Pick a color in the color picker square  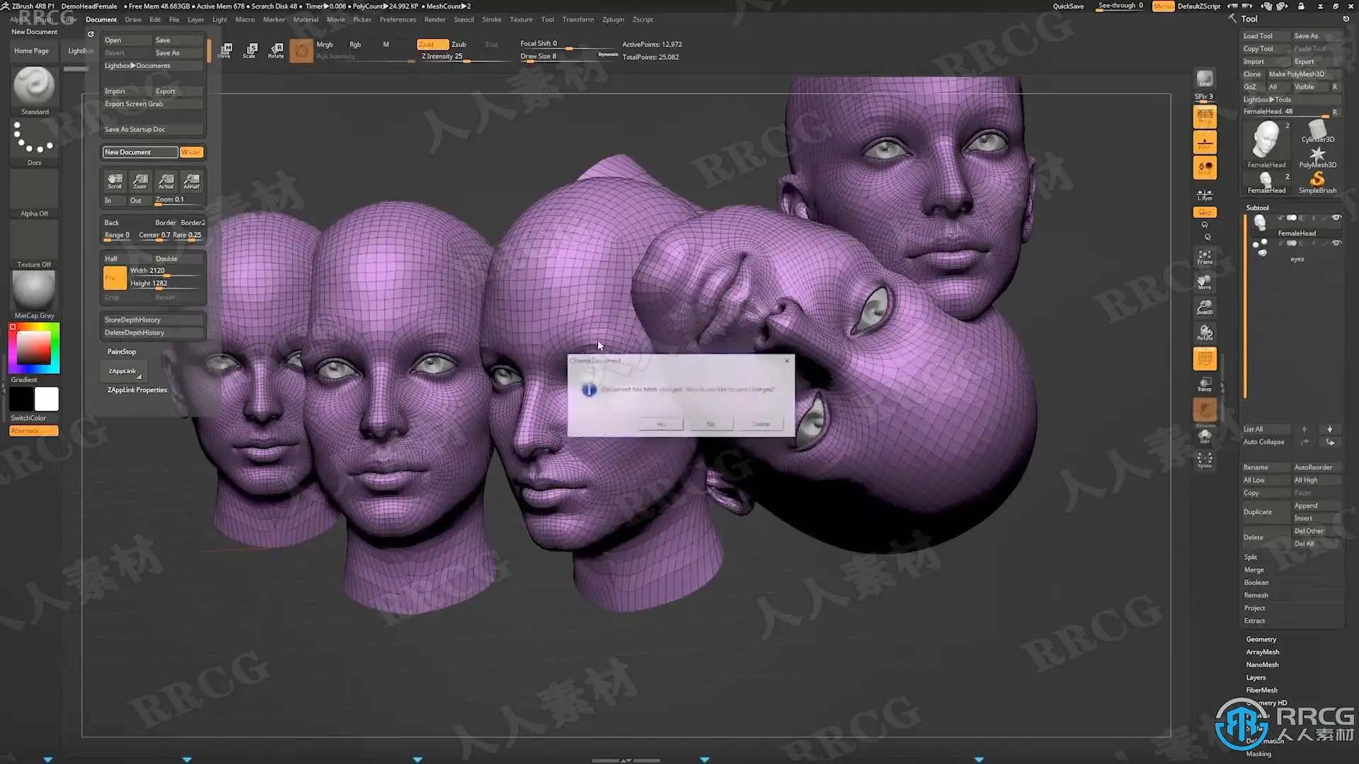pyautogui.click(x=33, y=348)
